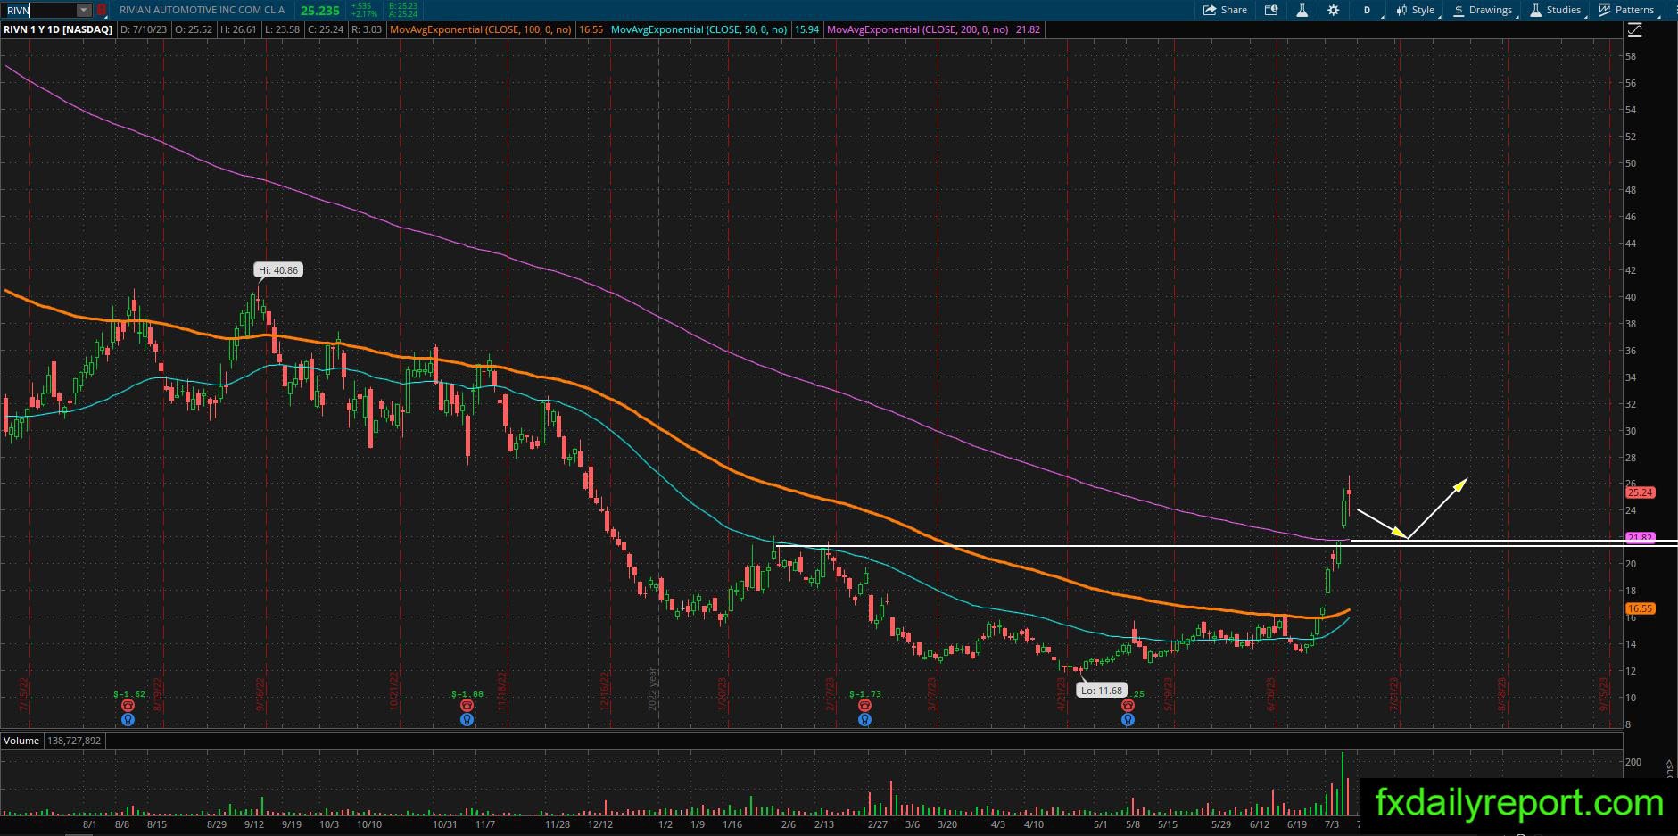Viewport: 1678px width, 836px height.
Task: Click the Lo: 11.68 price bubble
Action: pos(1102,691)
